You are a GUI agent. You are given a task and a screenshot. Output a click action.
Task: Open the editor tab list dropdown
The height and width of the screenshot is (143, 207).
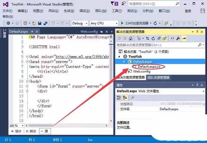pos(112,32)
